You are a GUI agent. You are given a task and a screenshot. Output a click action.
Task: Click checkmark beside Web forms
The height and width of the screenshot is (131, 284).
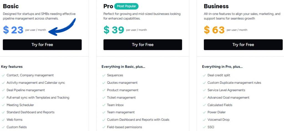tap(3, 120)
